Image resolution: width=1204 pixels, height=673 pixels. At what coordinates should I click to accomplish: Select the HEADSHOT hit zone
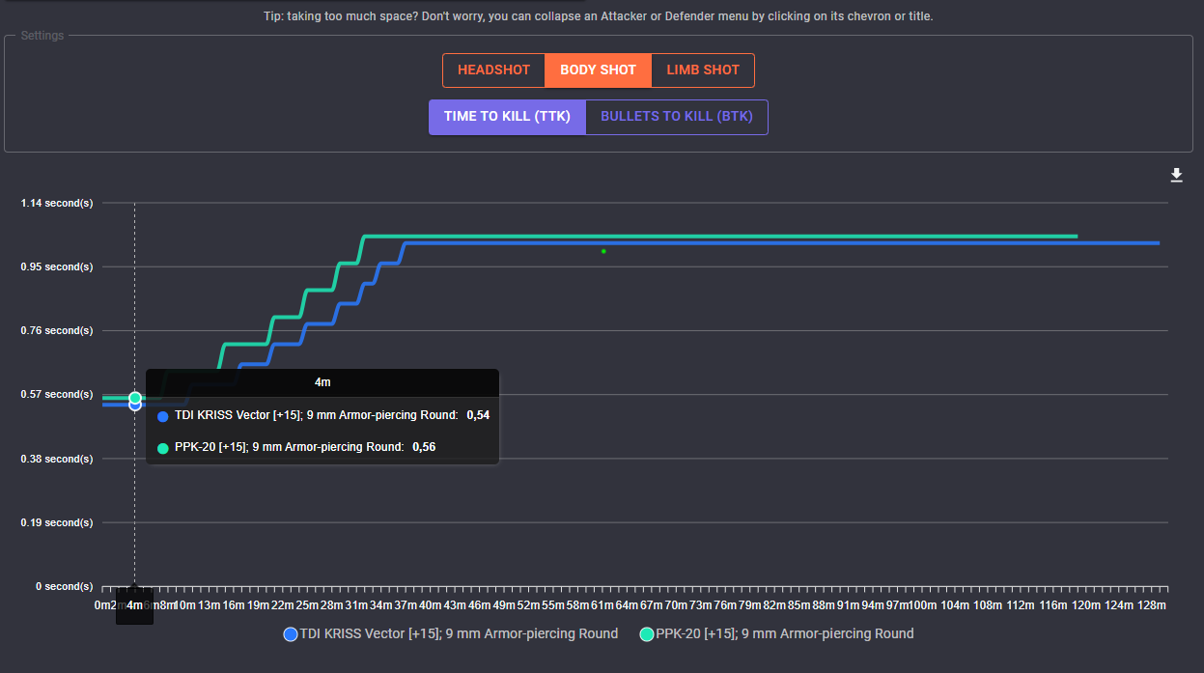[x=494, y=70]
